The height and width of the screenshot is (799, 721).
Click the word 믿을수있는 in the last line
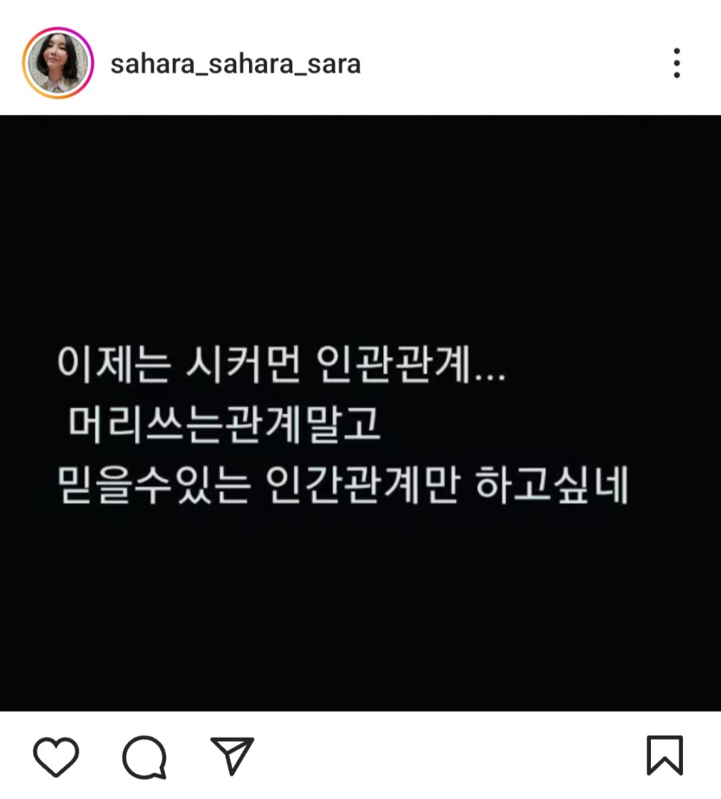[x=154, y=484]
